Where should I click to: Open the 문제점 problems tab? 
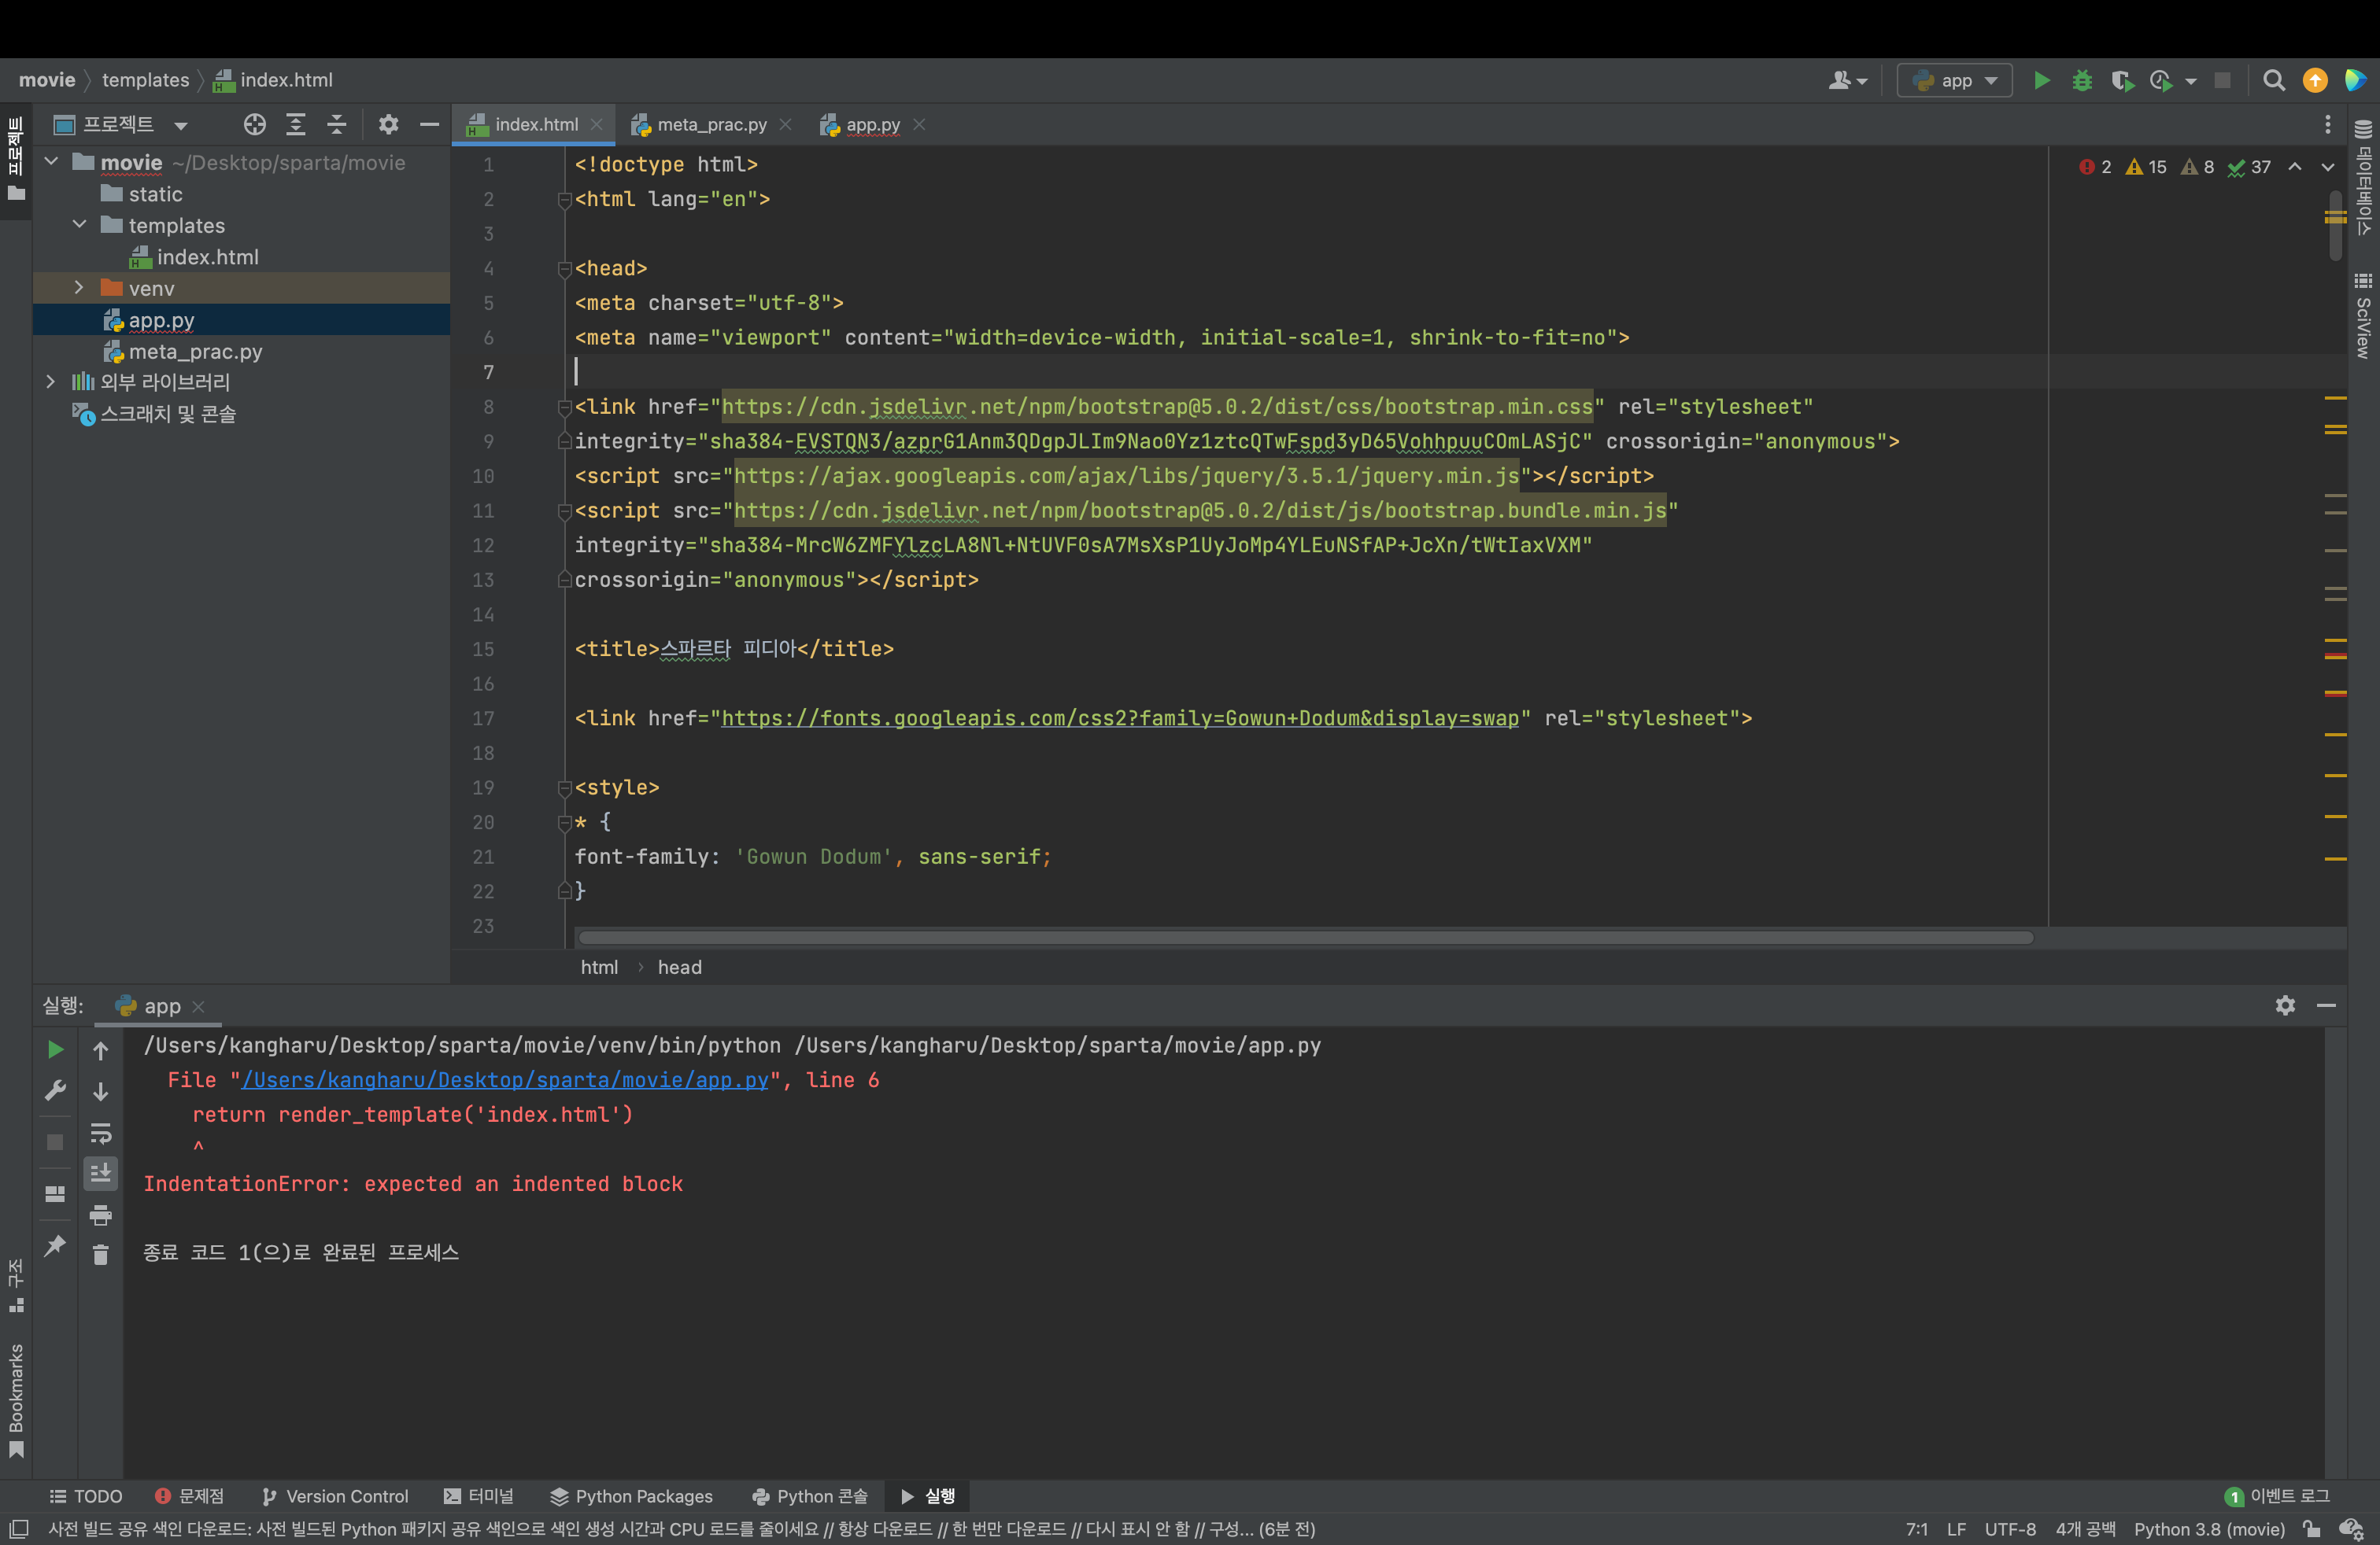pyautogui.click(x=190, y=1496)
